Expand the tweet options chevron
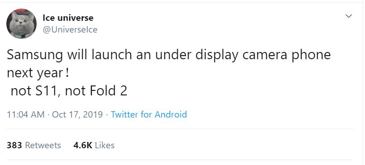 348,16
